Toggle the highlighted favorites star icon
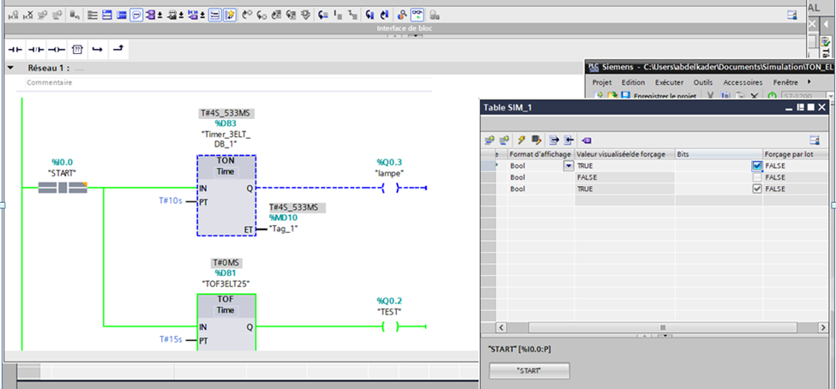This screenshot has height=389, width=836. point(229,15)
